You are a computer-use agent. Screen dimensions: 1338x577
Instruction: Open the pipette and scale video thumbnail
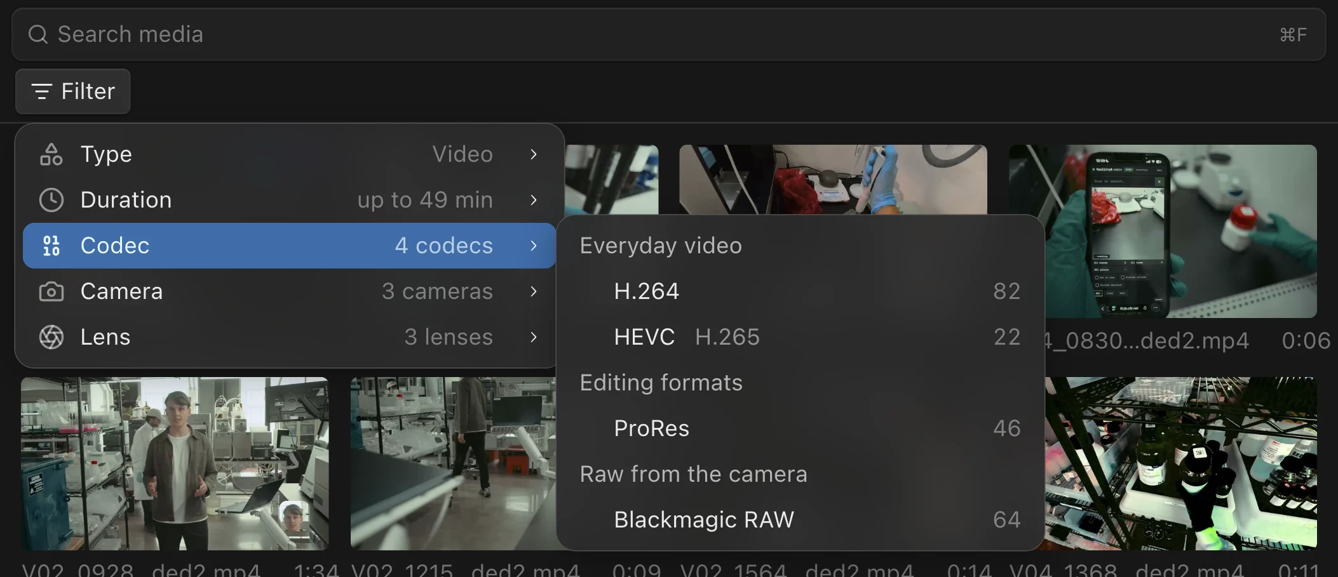pyautogui.click(x=833, y=180)
